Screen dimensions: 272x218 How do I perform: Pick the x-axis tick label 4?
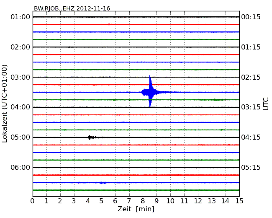tap(88, 201)
